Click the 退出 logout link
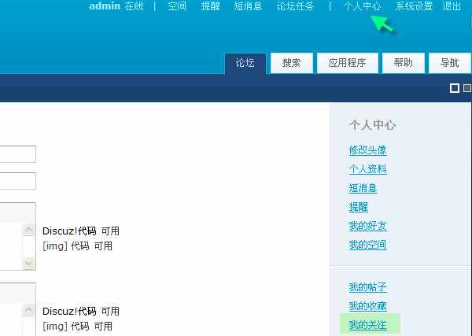Image resolution: width=472 pixels, height=336 pixels. (x=452, y=6)
